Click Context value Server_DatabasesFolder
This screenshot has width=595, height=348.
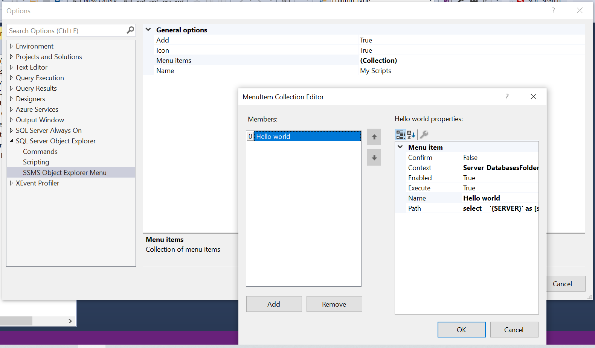500,168
